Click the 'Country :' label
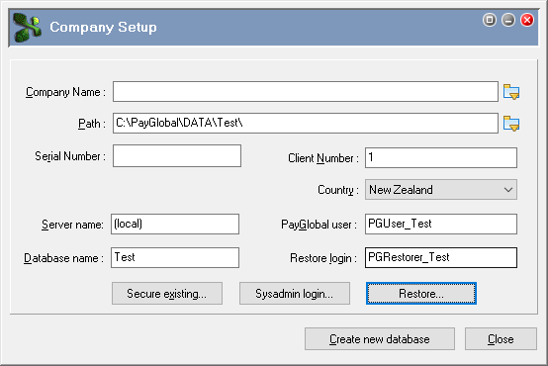The image size is (548, 366). (338, 190)
